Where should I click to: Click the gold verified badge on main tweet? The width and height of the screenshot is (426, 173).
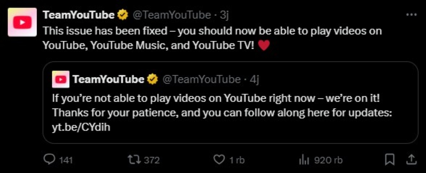coord(123,15)
